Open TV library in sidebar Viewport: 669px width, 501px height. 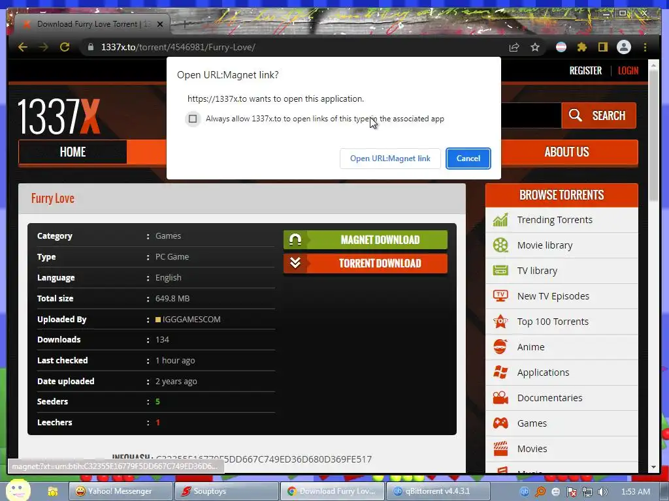click(x=537, y=271)
